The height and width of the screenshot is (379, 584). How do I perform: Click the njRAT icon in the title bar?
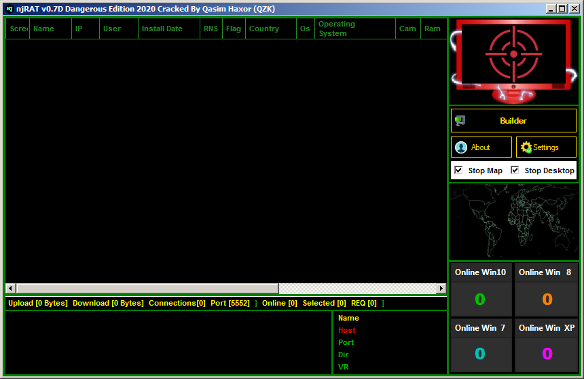click(x=9, y=9)
